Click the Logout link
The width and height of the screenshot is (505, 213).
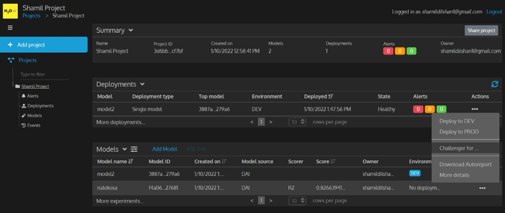(494, 11)
